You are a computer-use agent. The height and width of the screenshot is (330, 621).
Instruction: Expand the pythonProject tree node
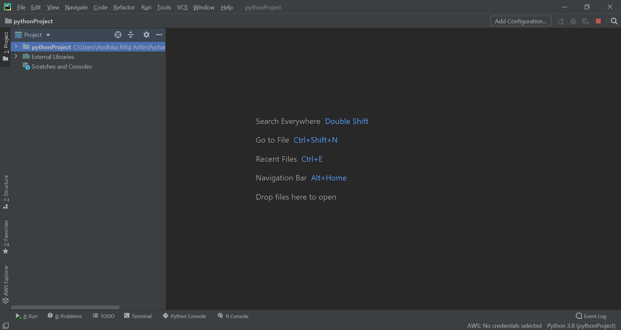pos(16,47)
